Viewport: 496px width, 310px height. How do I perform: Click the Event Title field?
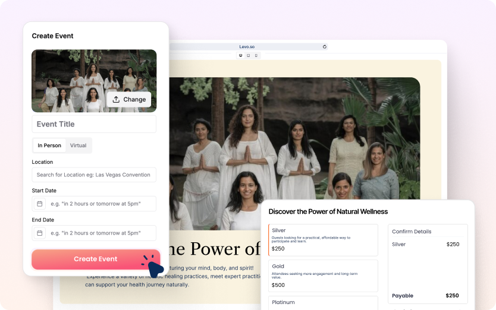coord(94,124)
